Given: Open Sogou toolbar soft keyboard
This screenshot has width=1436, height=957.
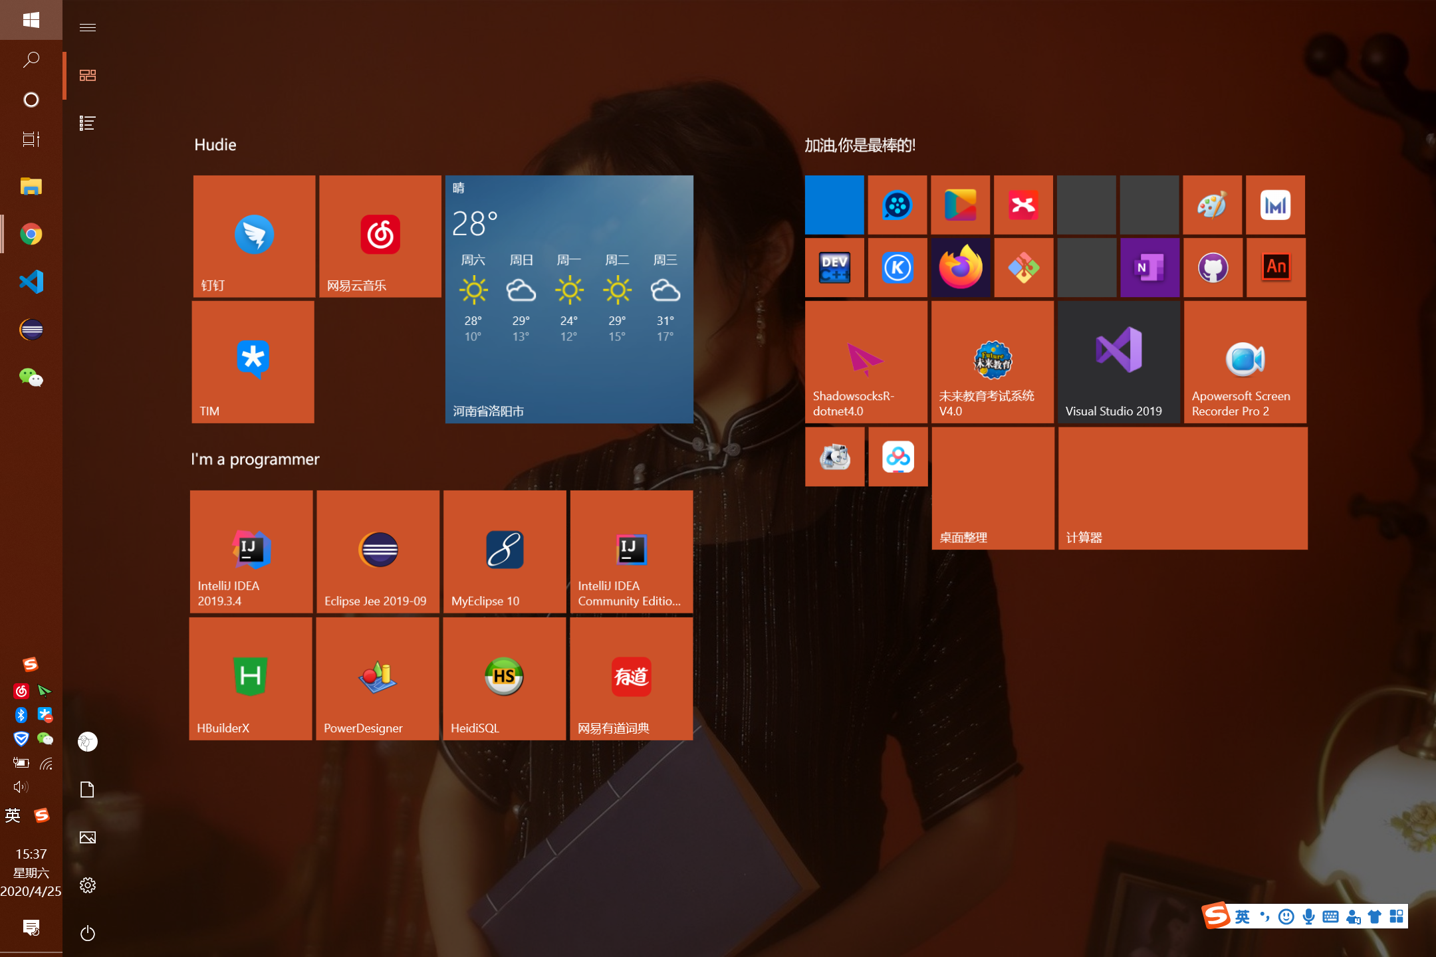Looking at the screenshot, I should [1330, 917].
